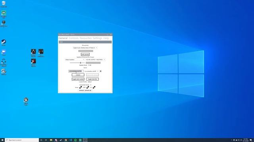Open Spotify from the taskbar
This screenshot has width=254, height=142.
[x=75, y=140]
